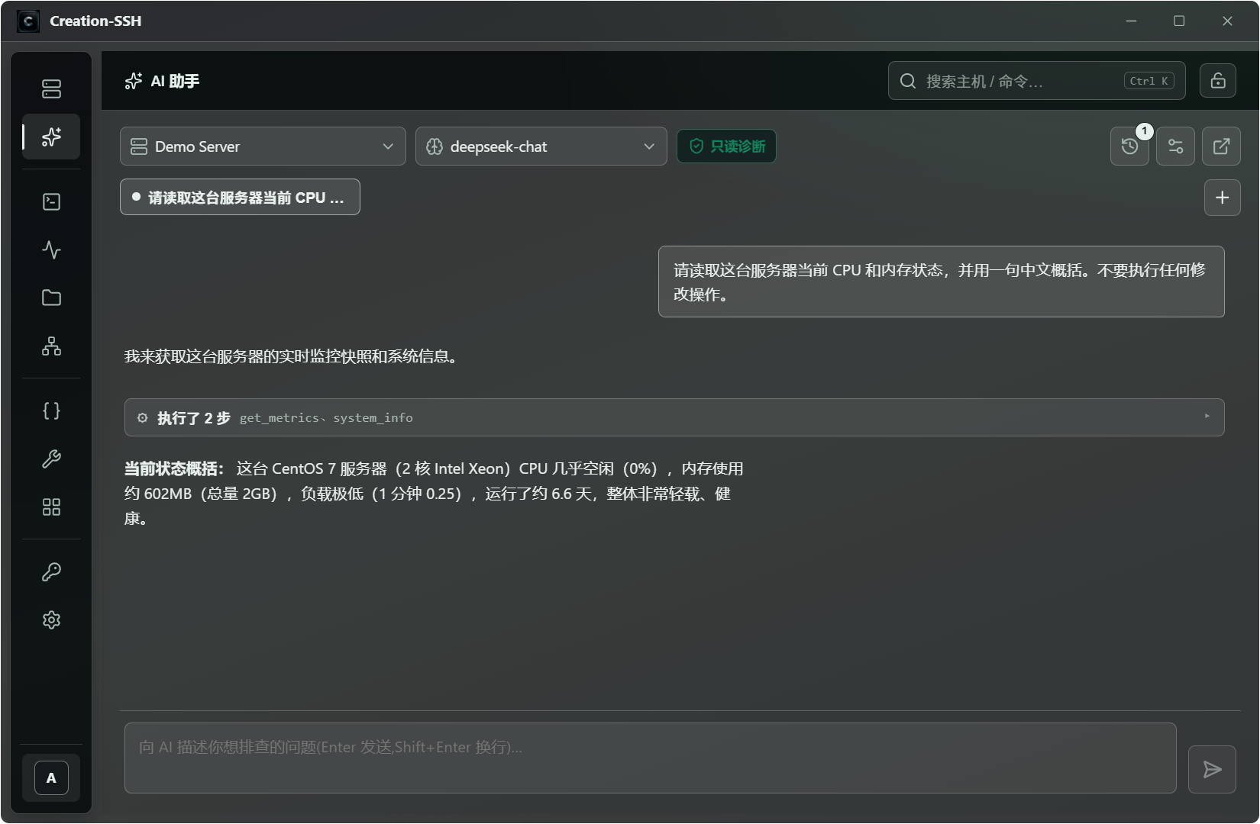Click the lock icon button beside search
Image resolution: width=1260 pixels, height=824 pixels.
(1218, 81)
